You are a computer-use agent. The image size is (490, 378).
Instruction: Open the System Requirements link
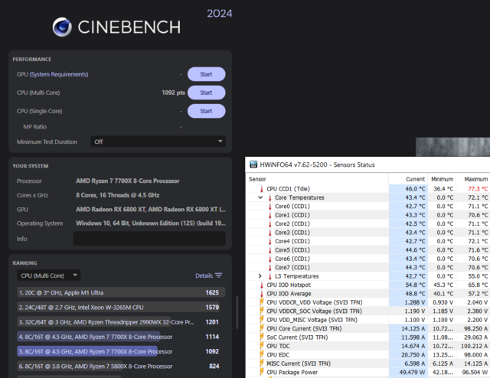click(x=58, y=74)
